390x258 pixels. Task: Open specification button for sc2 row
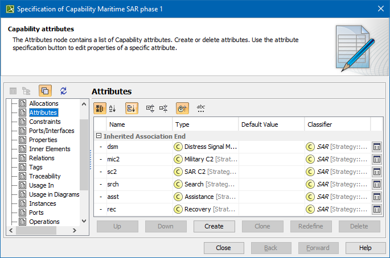376,172
